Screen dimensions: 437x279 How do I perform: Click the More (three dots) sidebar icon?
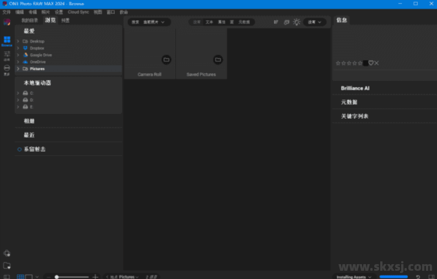coord(7,68)
